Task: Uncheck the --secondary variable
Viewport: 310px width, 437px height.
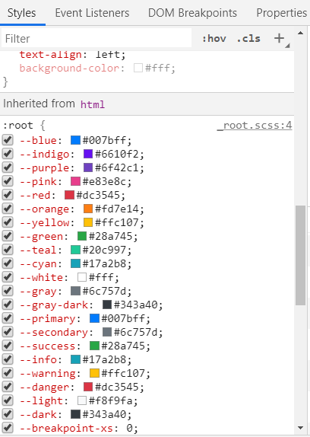Action: point(8,332)
